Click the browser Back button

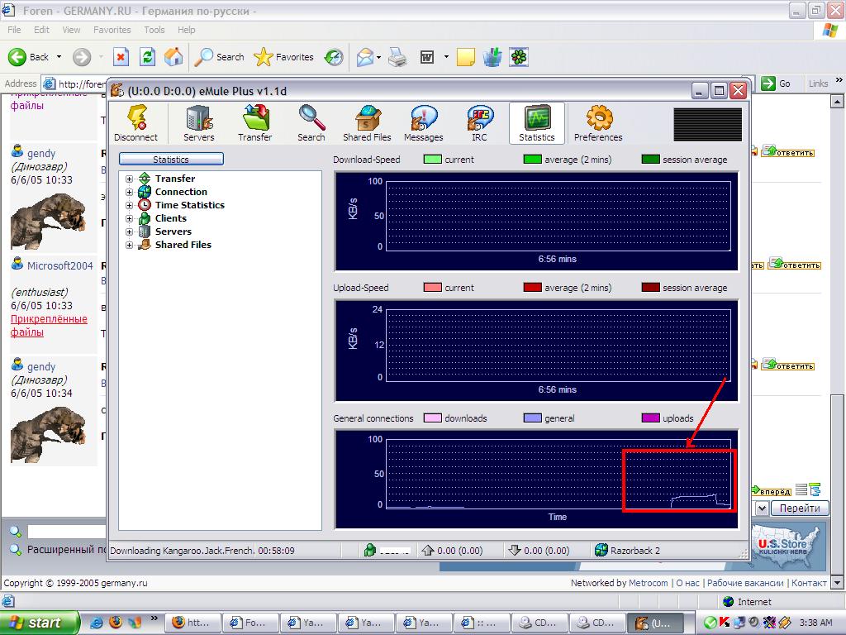29,57
